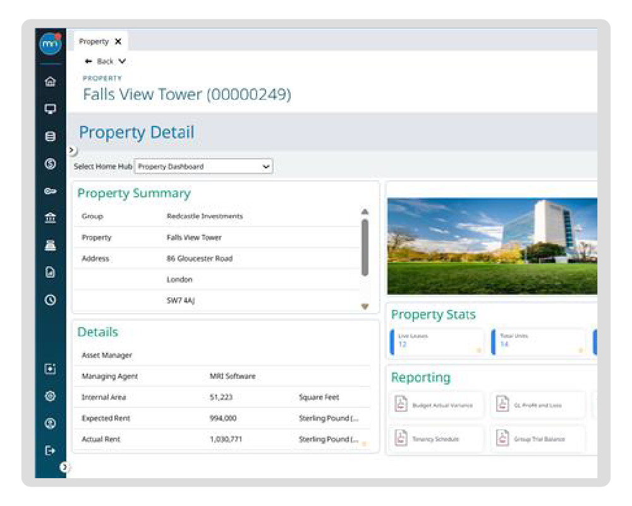Open the user profile sidebar icon

coord(51,423)
